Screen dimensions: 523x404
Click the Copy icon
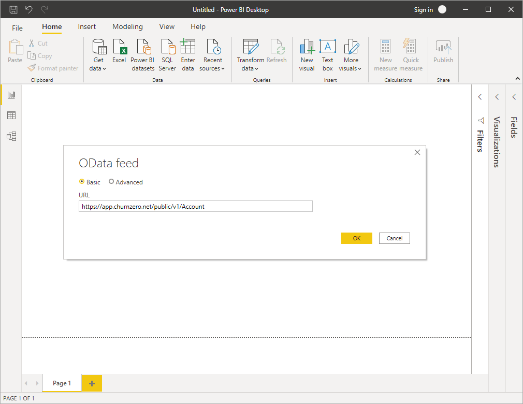[32, 55]
